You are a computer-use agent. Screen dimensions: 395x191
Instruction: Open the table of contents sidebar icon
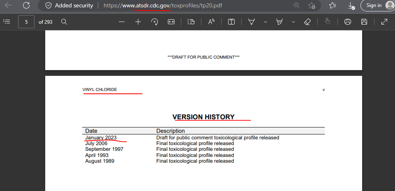7,22
